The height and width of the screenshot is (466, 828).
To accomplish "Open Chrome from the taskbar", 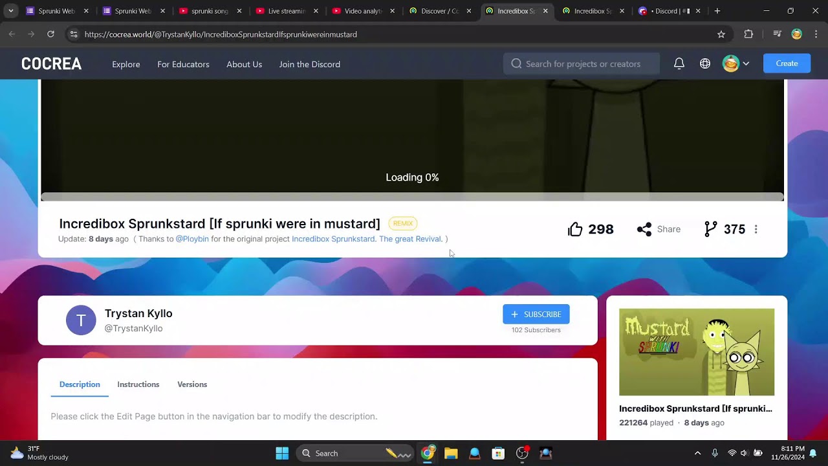I will click(427, 453).
